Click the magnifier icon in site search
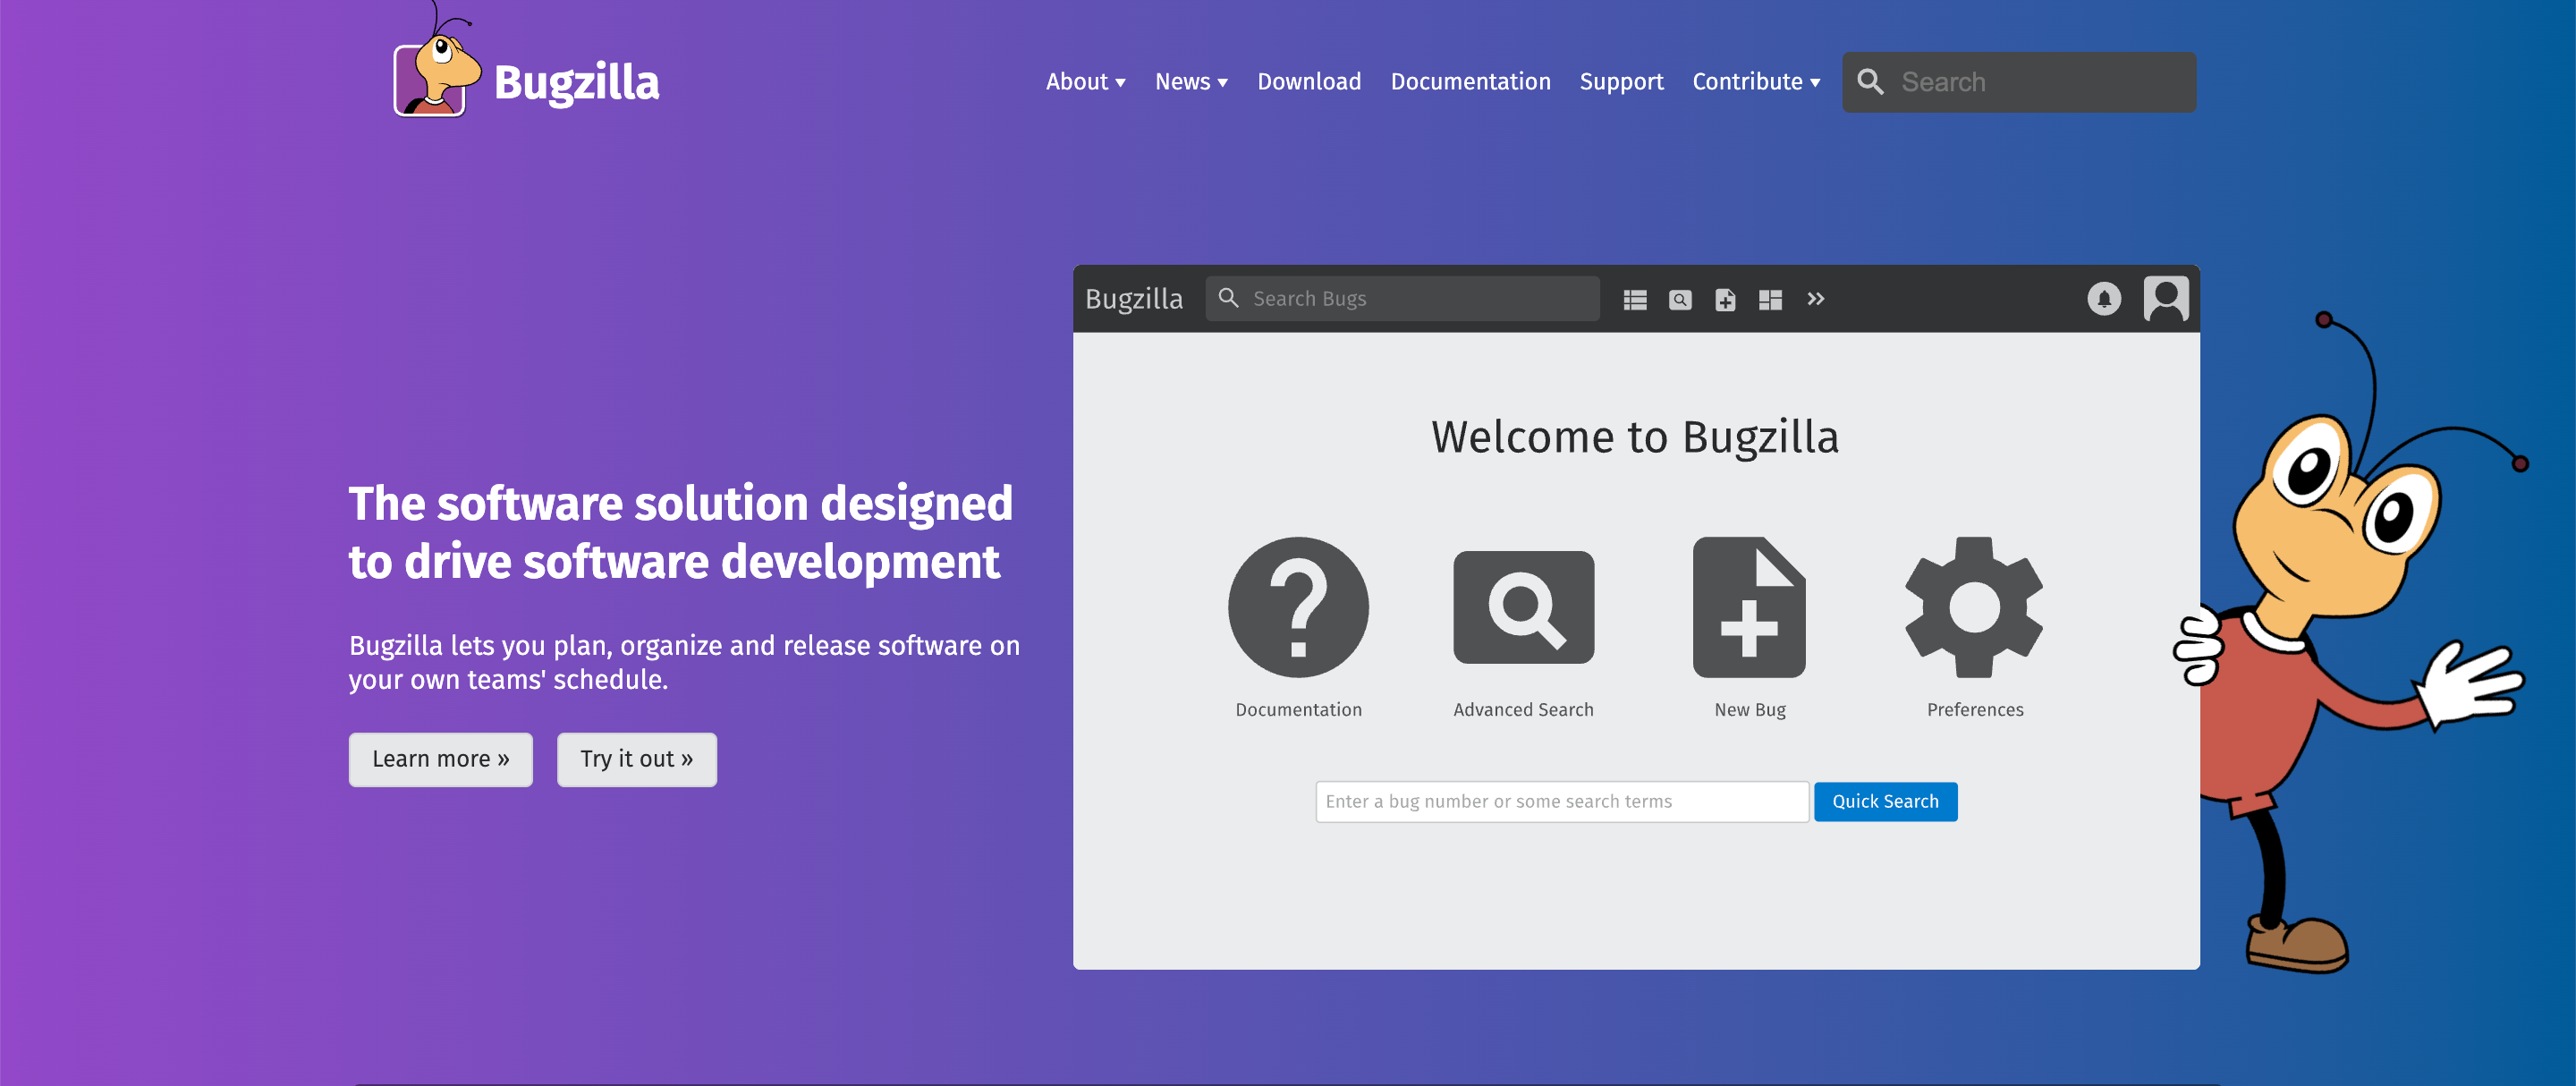 point(1870,82)
